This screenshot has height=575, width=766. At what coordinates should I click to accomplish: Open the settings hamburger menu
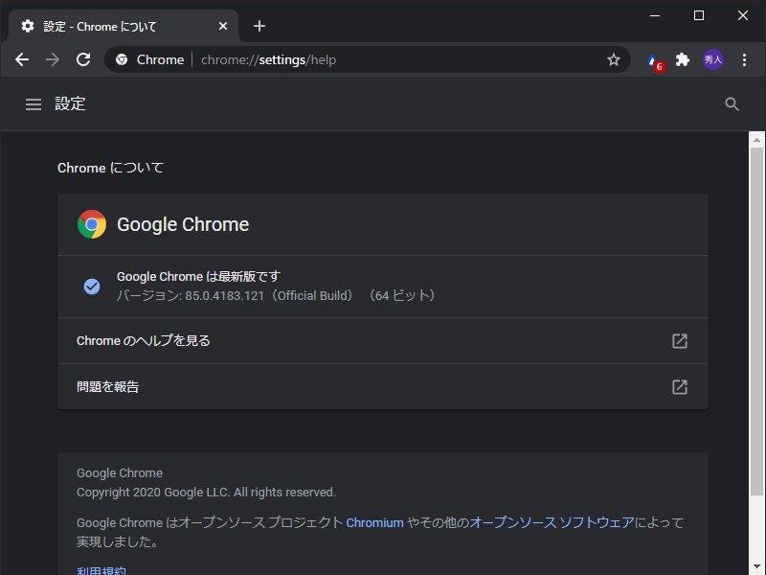(34, 103)
